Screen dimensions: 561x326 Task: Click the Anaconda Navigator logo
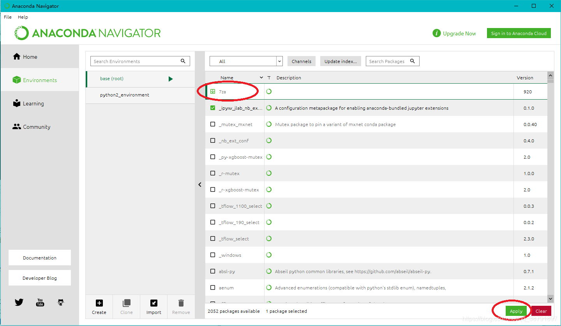coord(88,33)
